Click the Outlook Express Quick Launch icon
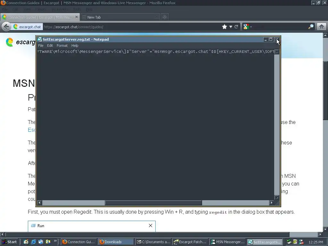Screen dimensions: 328x246 (41, 242)
